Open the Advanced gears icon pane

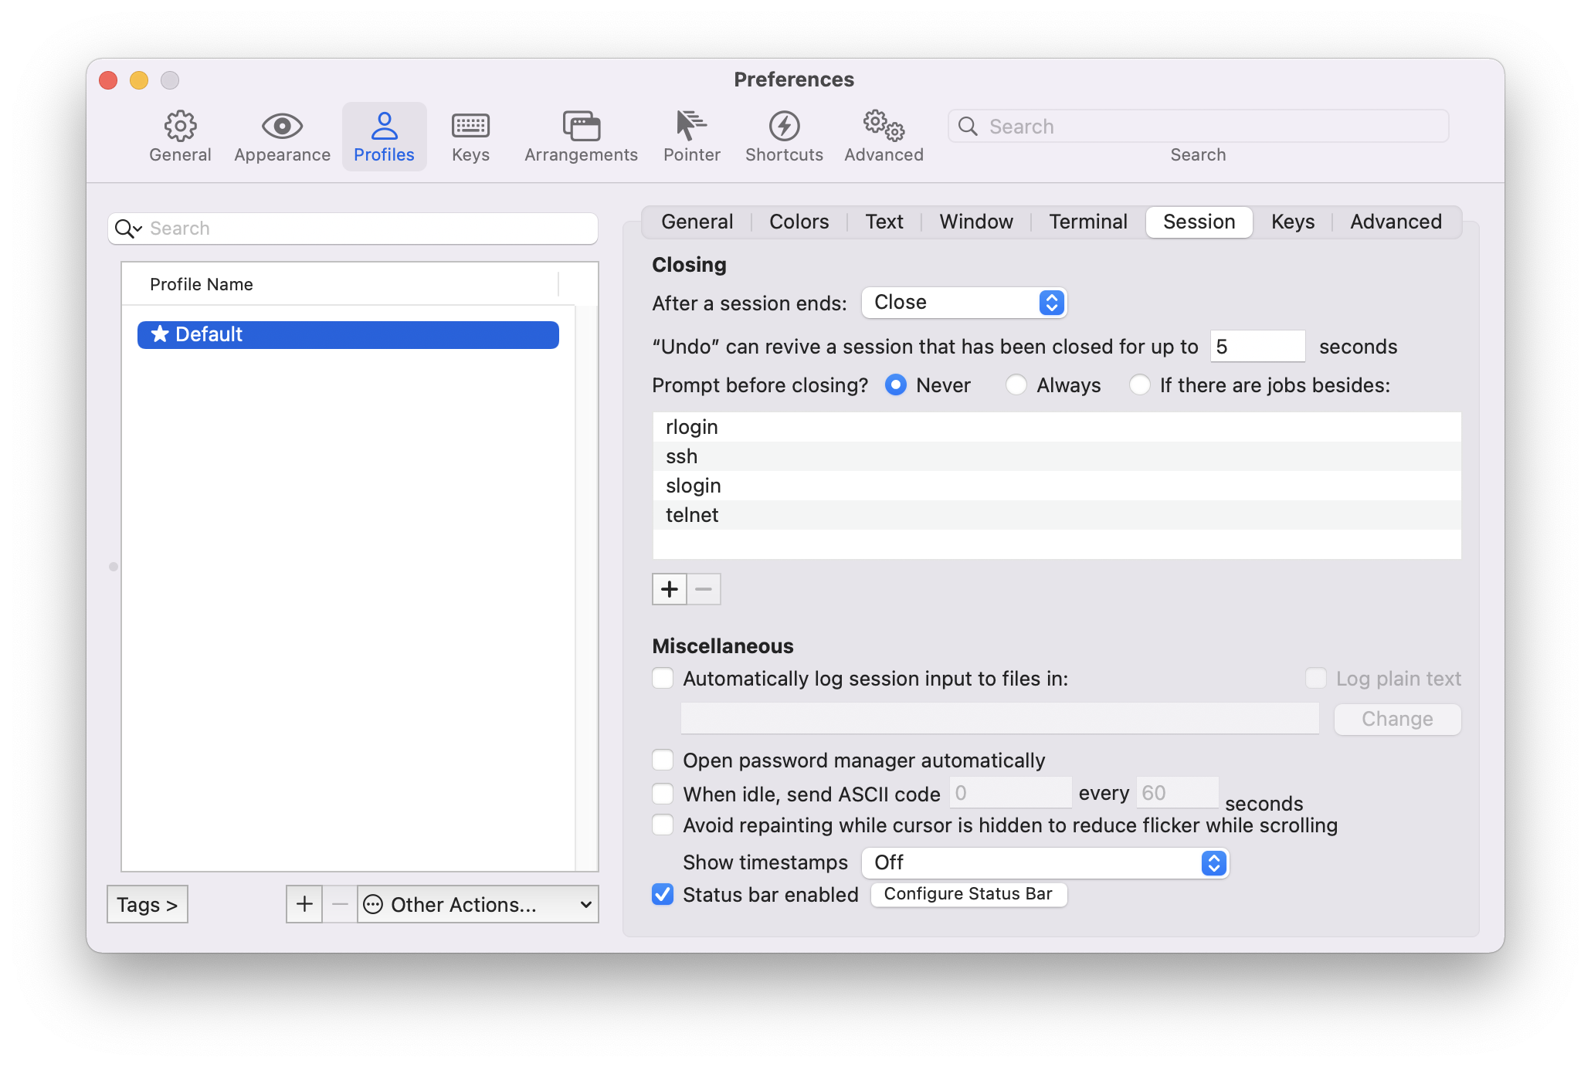(x=884, y=137)
